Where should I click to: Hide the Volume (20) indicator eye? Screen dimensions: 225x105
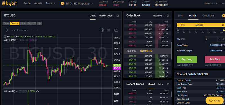pyautogui.click(x=20, y=91)
